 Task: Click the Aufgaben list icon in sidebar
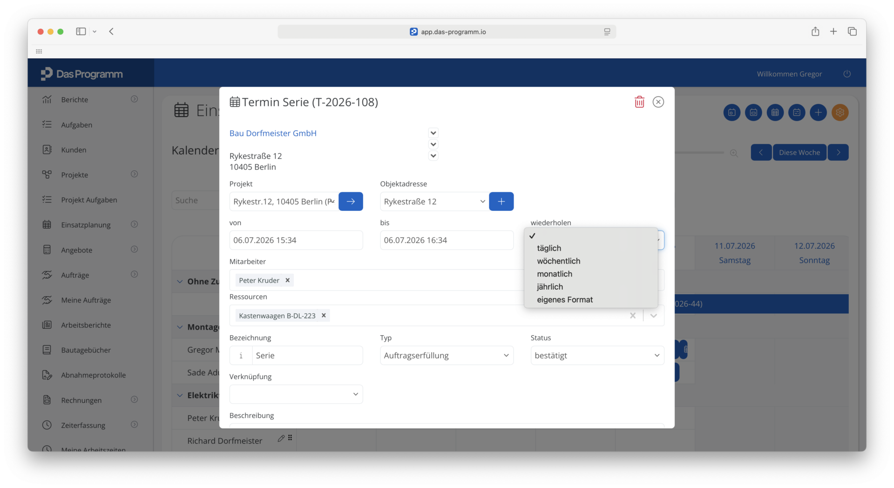47,124
